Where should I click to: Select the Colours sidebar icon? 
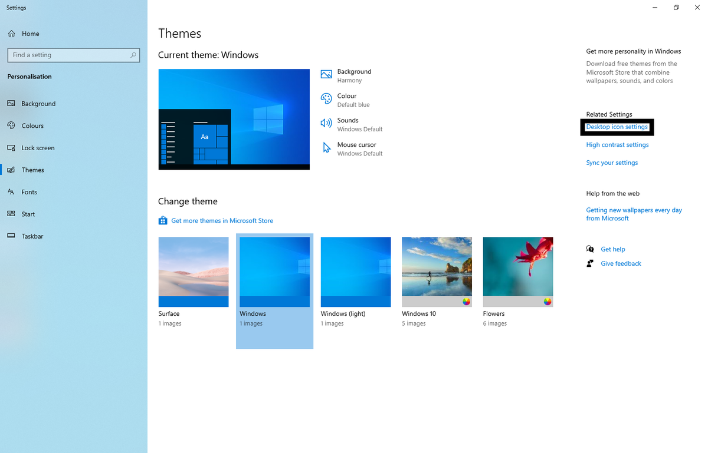(12, 125)
